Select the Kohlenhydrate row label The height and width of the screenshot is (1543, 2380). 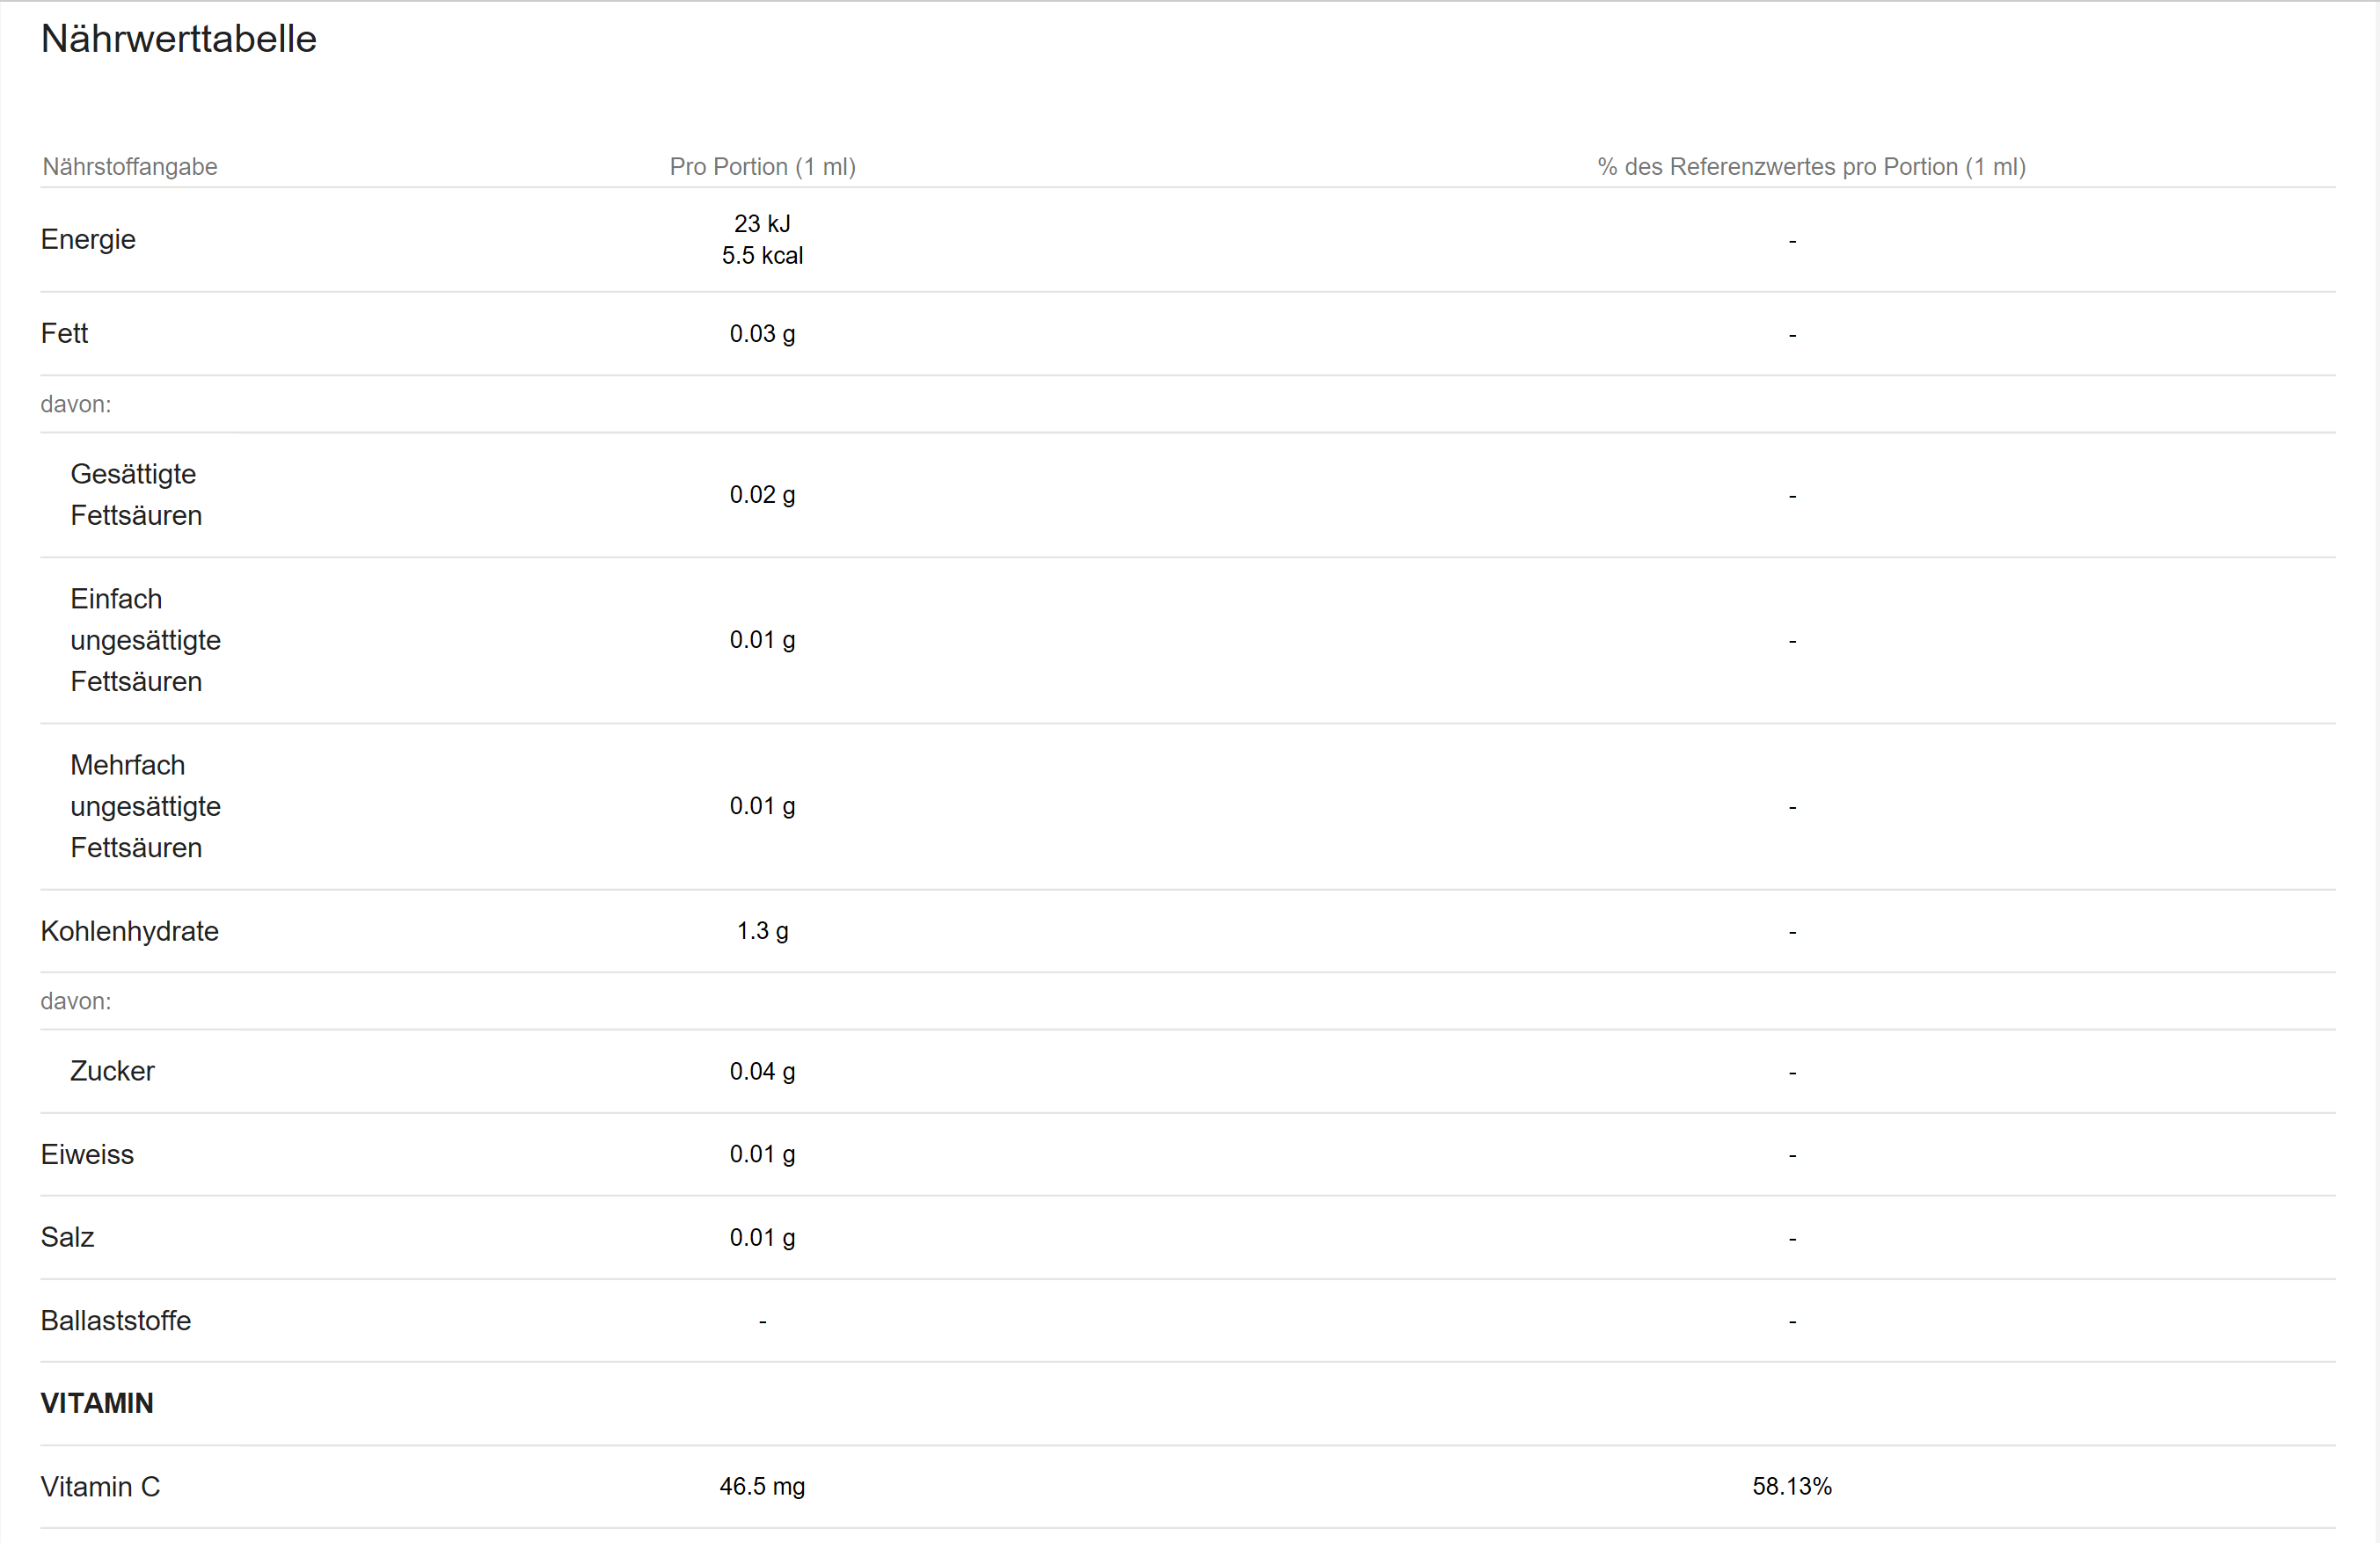click(x=129, y=931)
